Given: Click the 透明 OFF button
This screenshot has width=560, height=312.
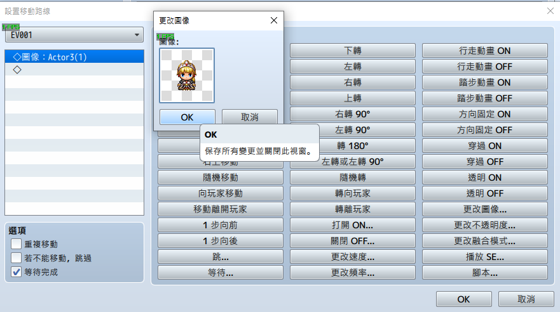Looking at the screenshot, I should tap(484, 193).
